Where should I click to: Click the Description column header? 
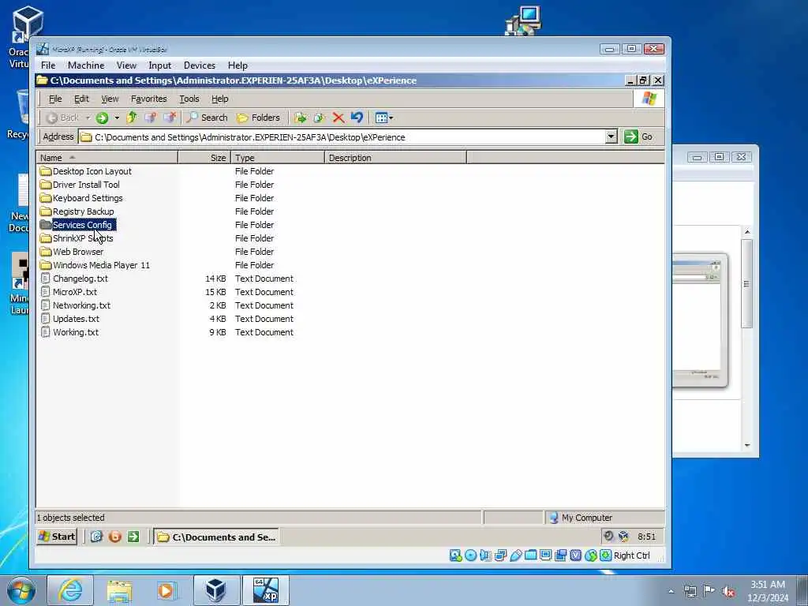point(395,158)
